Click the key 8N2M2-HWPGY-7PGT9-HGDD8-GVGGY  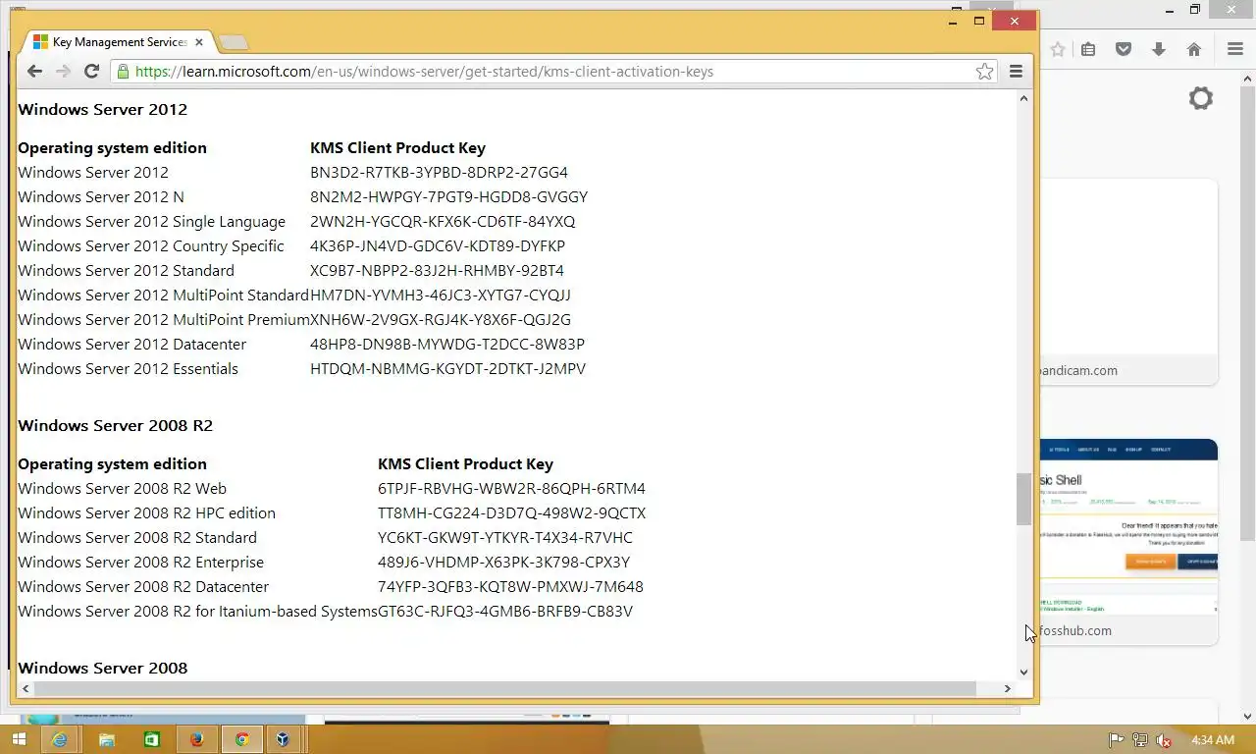click(x=448, y=197)
